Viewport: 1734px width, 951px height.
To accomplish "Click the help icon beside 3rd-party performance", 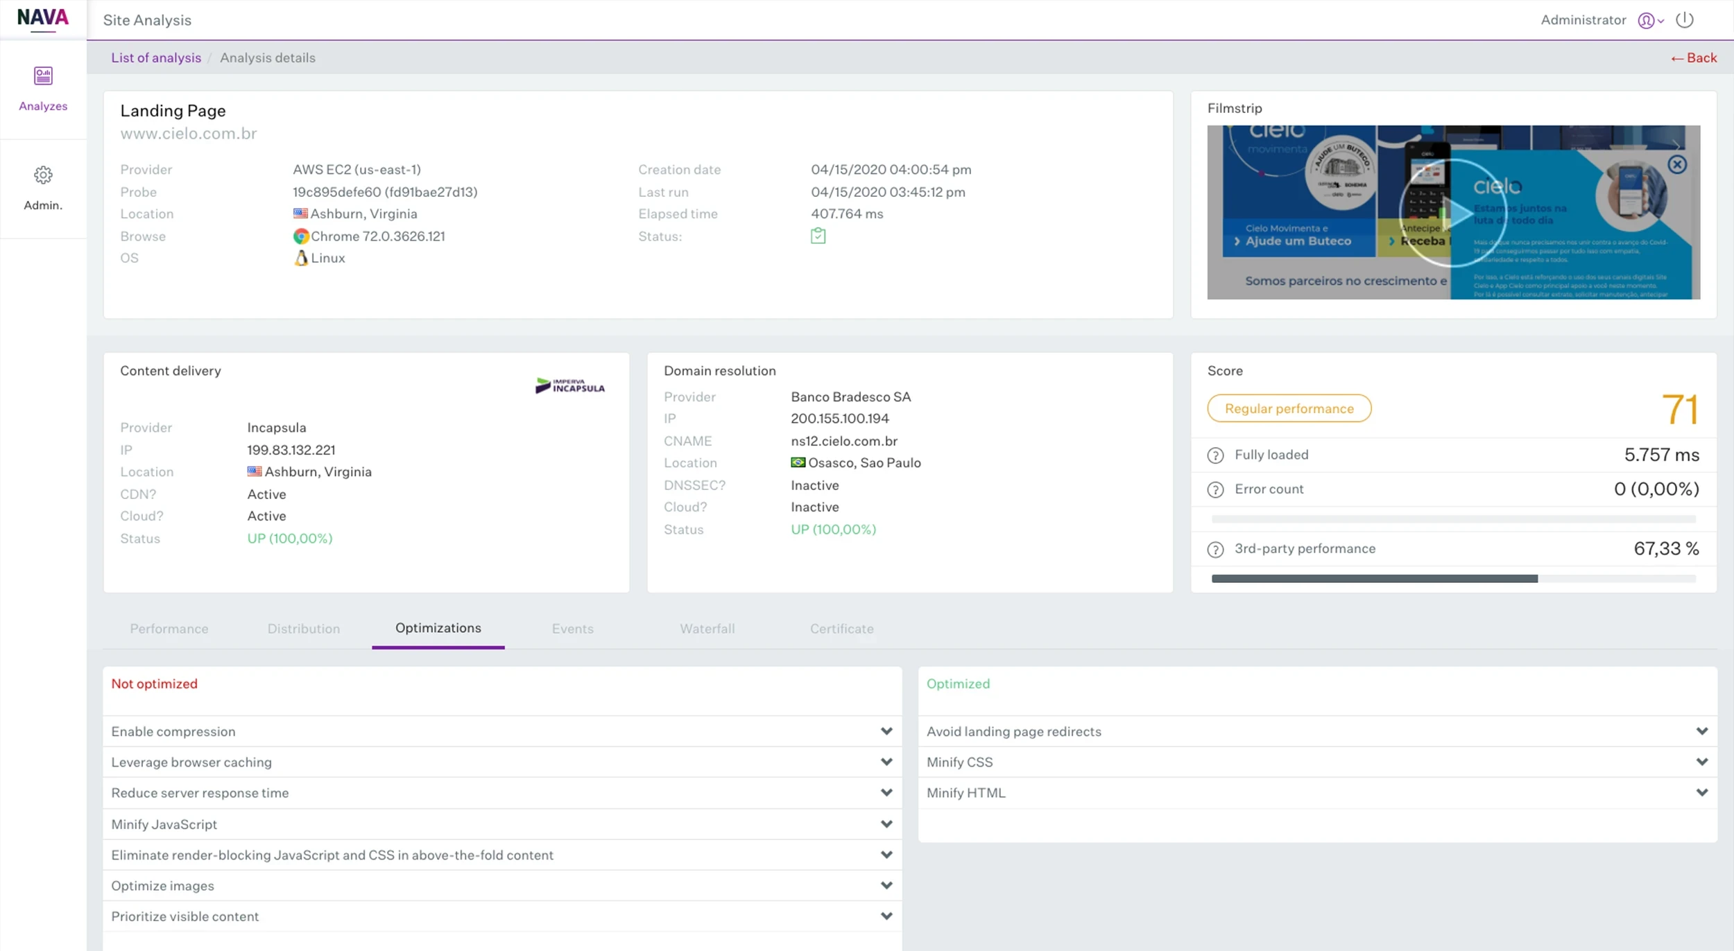I will 1215,550.
